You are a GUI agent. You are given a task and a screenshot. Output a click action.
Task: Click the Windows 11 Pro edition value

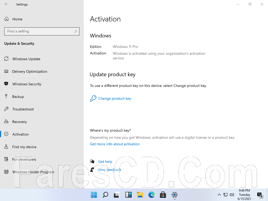[125, 47]
